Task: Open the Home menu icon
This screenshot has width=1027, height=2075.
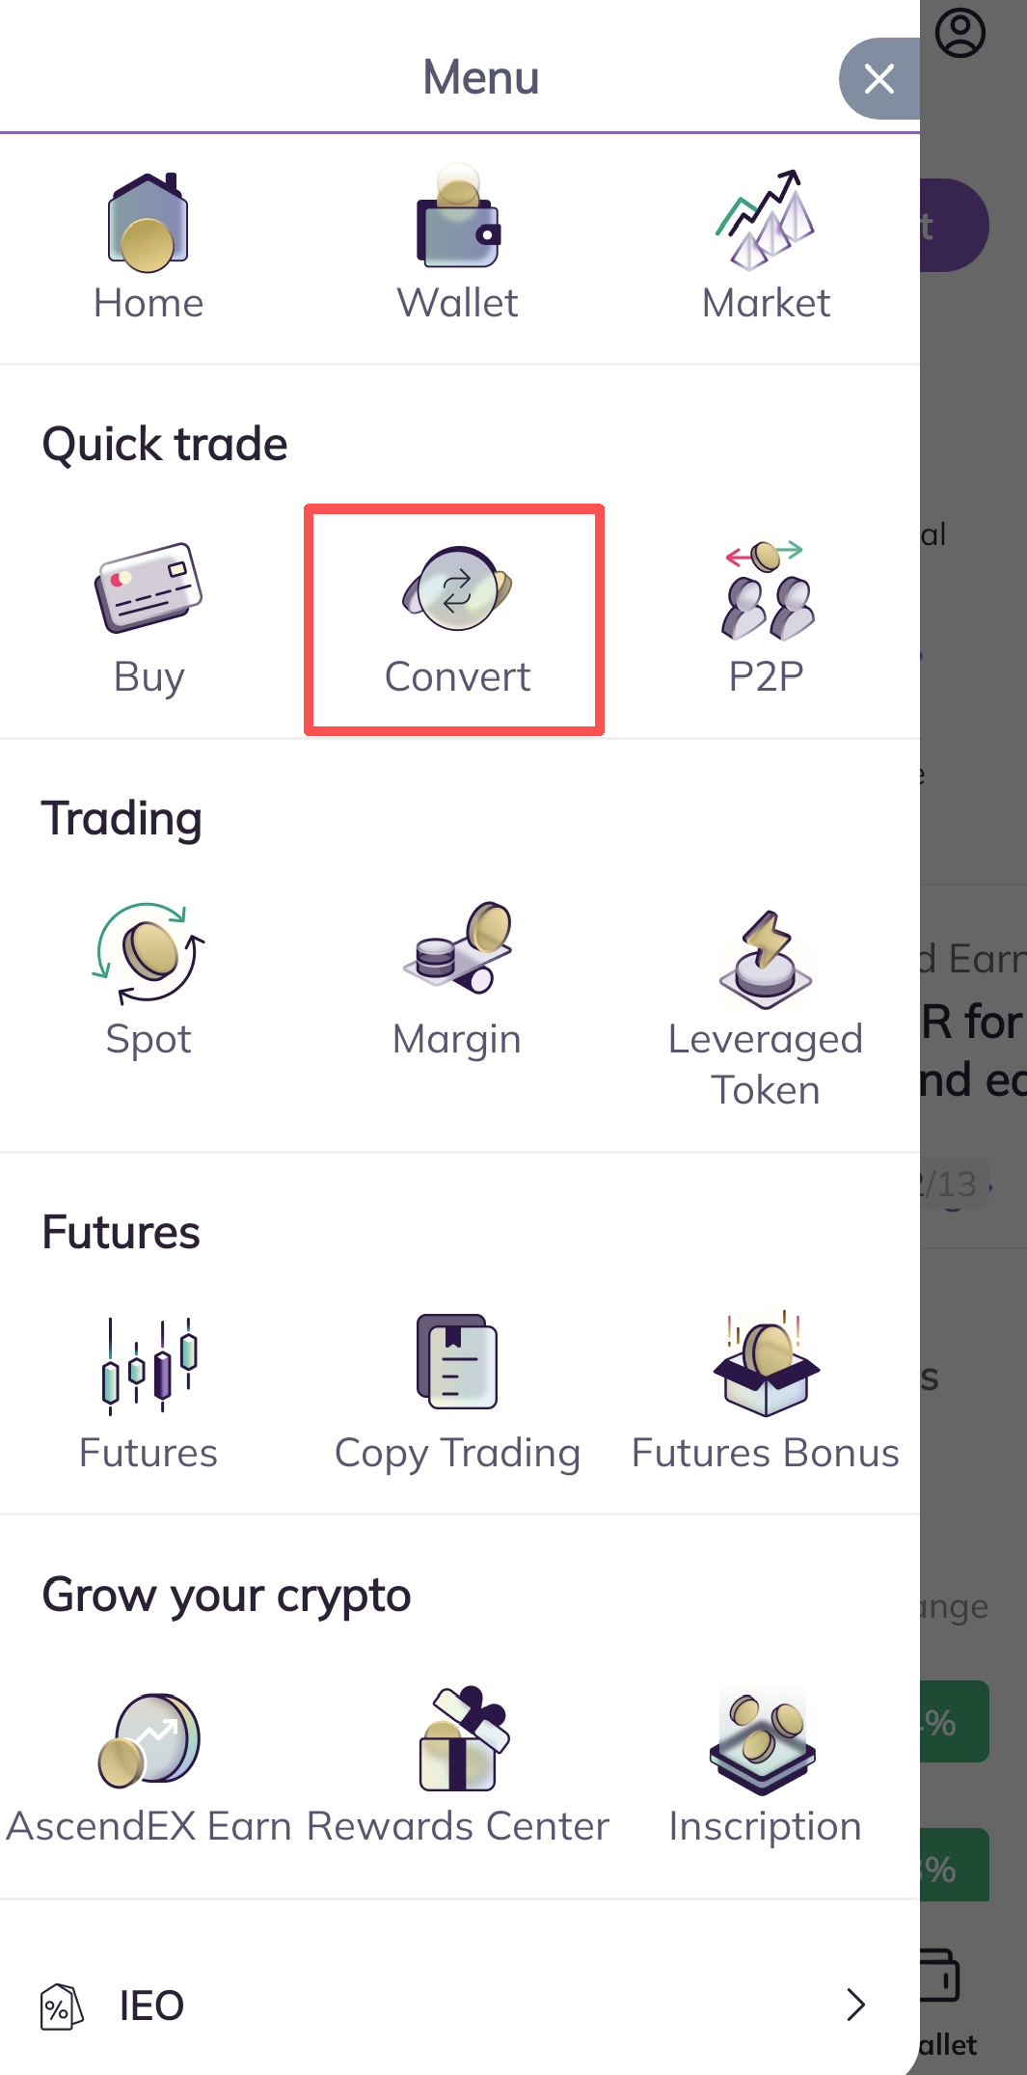Action: 148,221
